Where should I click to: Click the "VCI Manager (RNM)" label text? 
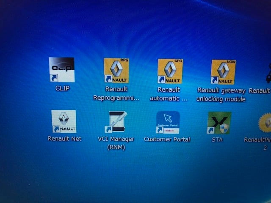point(116,143)
